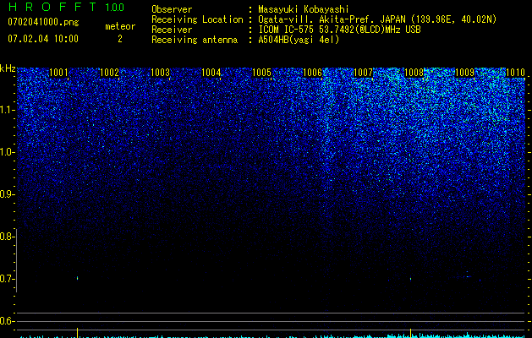Click time marker 1003
This screenshot has width=532, height=338.
(160, 73)
